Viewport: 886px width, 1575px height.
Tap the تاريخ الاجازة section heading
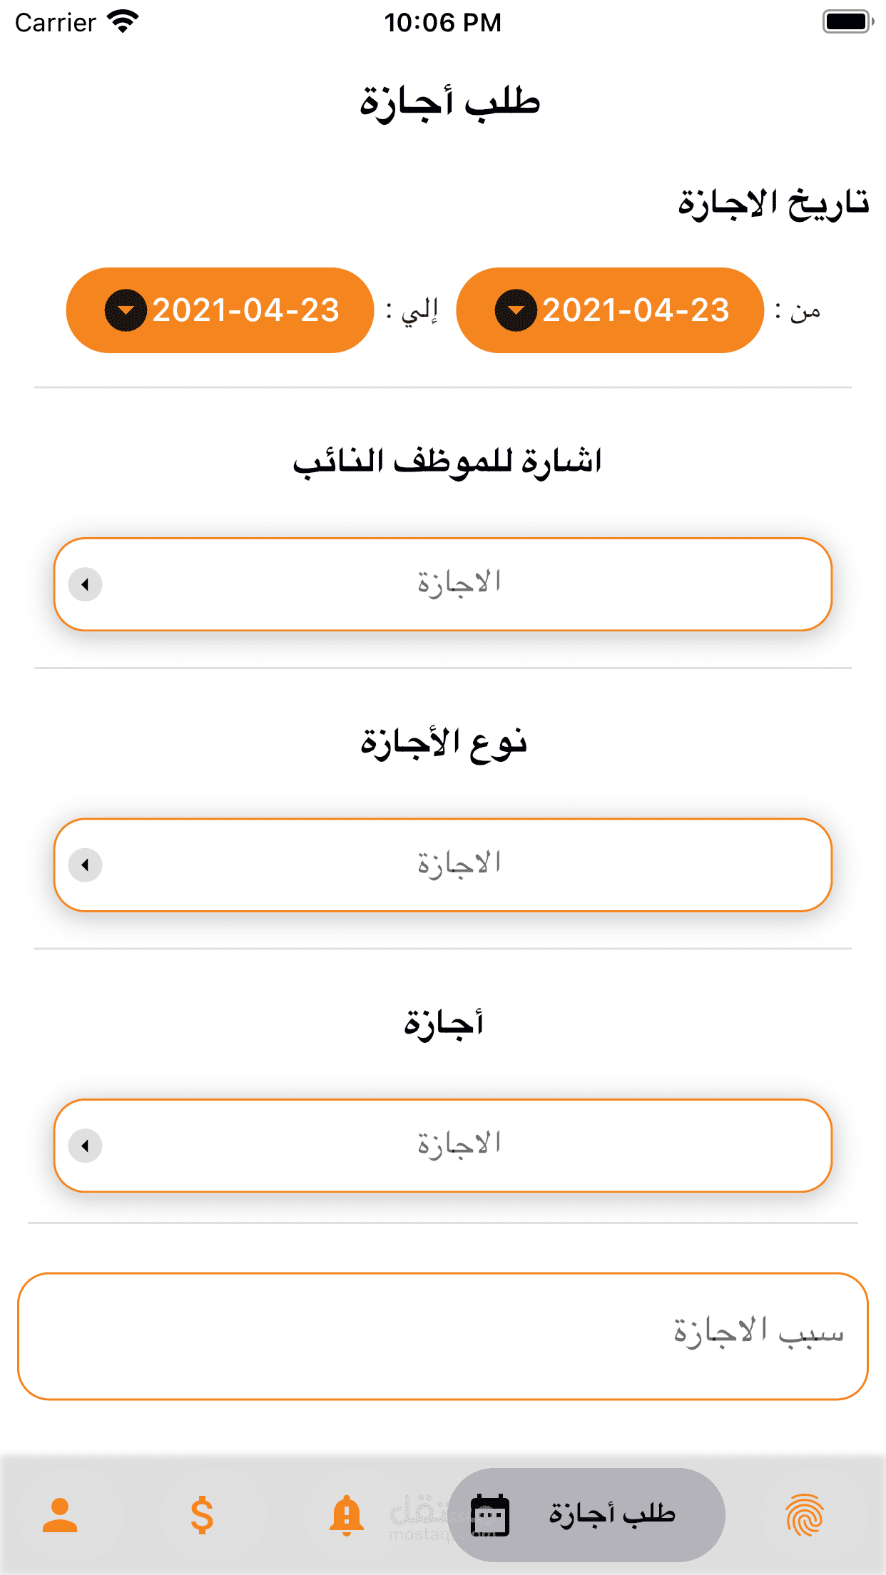(x=773, y=204)
